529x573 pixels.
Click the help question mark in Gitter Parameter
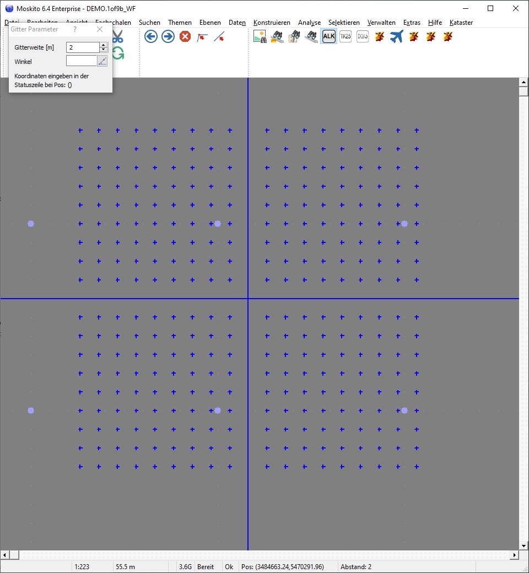point(75,29)
